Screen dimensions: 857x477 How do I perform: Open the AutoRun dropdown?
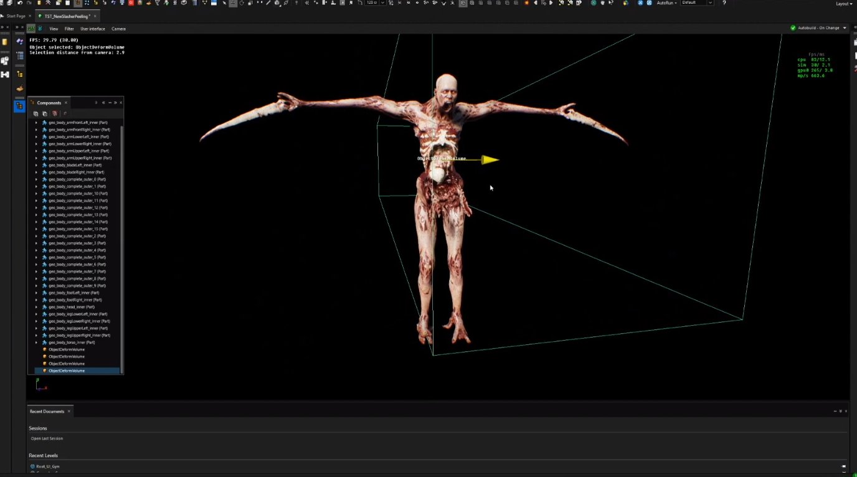666,3
